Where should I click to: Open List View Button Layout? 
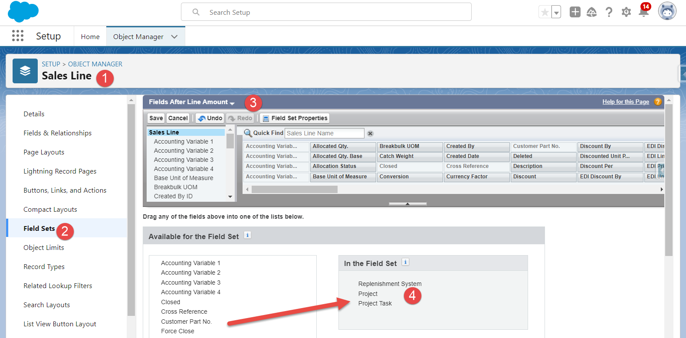pos(60,324)
